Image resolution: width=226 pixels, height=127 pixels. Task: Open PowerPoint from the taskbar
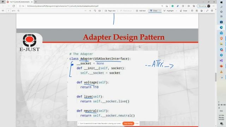(x=221, y=66)
